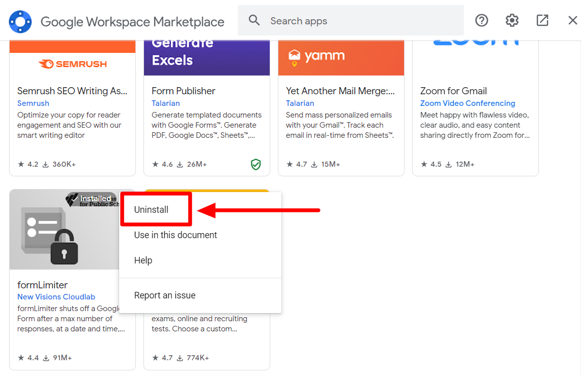The width and height of the screenshot is (581, 378).
Task: Open the Zoom for Gmail title
Action: tap(453, 91)
